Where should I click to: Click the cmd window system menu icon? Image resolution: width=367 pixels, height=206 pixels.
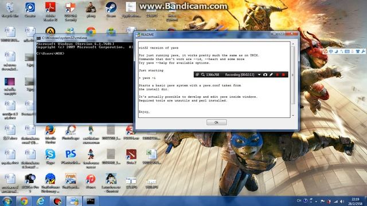[38, 38]
